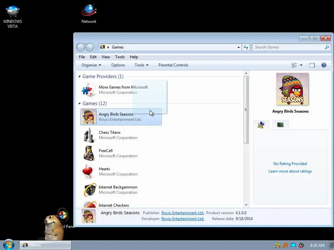Click the Games (12) header text
334x250 pixels.
[95, 103]
